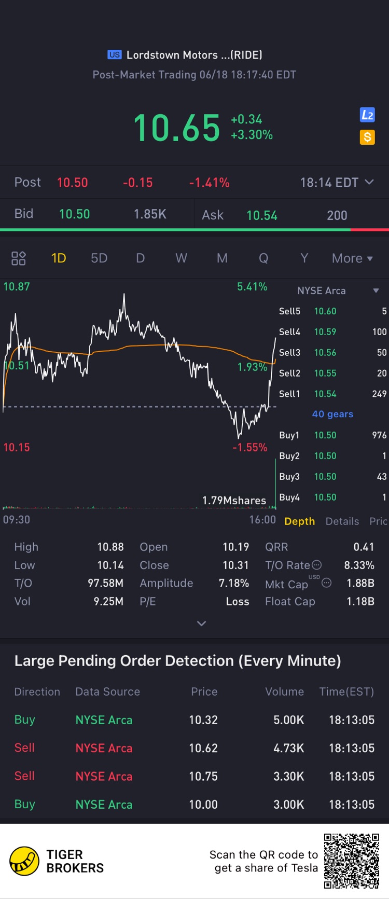Tap the Time(EST) column header

coord(346,691)
